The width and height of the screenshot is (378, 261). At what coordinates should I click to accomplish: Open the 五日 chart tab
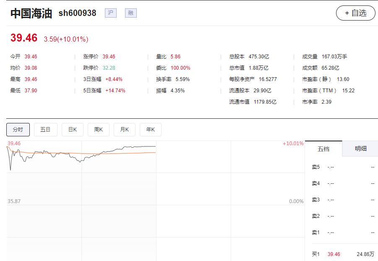[46, 130]
